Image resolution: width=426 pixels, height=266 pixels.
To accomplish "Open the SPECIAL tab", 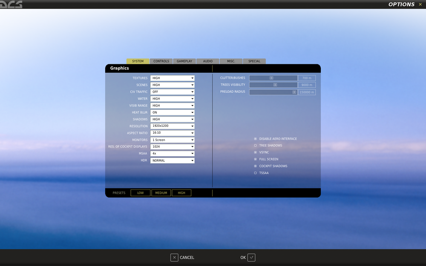I will [254, 61].
